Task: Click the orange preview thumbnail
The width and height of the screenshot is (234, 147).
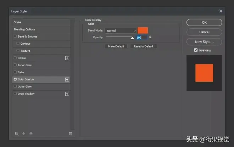Action: (204, 73)
